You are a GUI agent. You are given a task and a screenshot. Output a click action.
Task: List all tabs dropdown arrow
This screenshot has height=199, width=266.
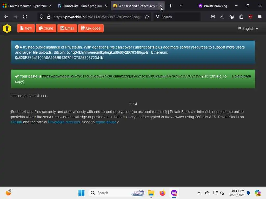(x=181, y=6)
